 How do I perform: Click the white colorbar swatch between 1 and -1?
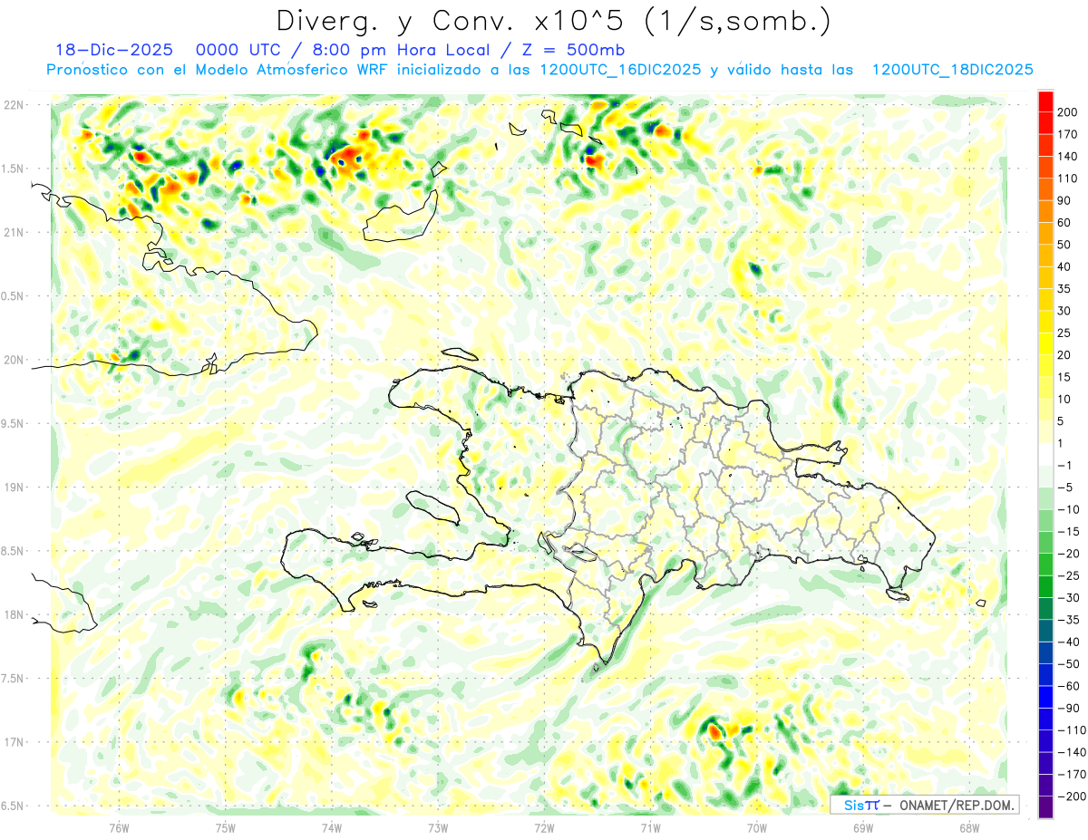[1045, 454]
